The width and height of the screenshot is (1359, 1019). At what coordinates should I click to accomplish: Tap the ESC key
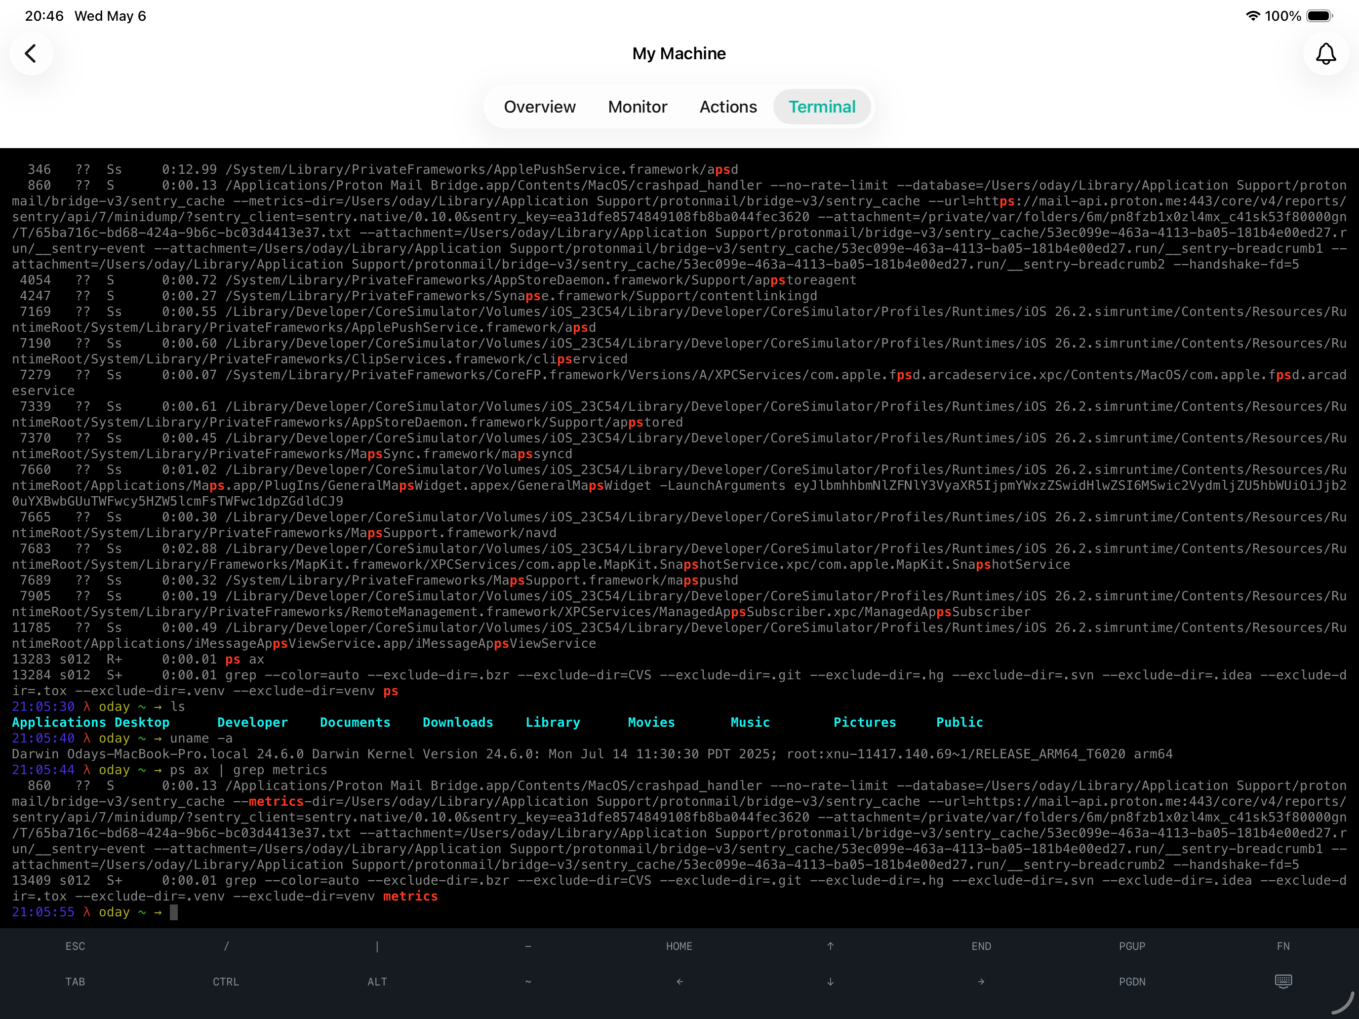tap(75, 946)
